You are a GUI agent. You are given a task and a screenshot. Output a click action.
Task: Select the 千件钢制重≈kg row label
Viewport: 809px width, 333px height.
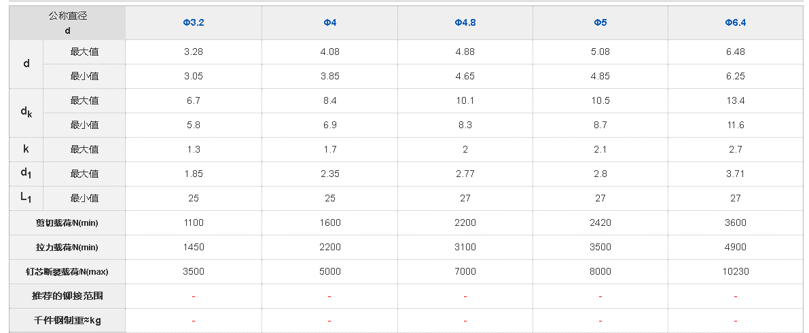pos(67,320)
